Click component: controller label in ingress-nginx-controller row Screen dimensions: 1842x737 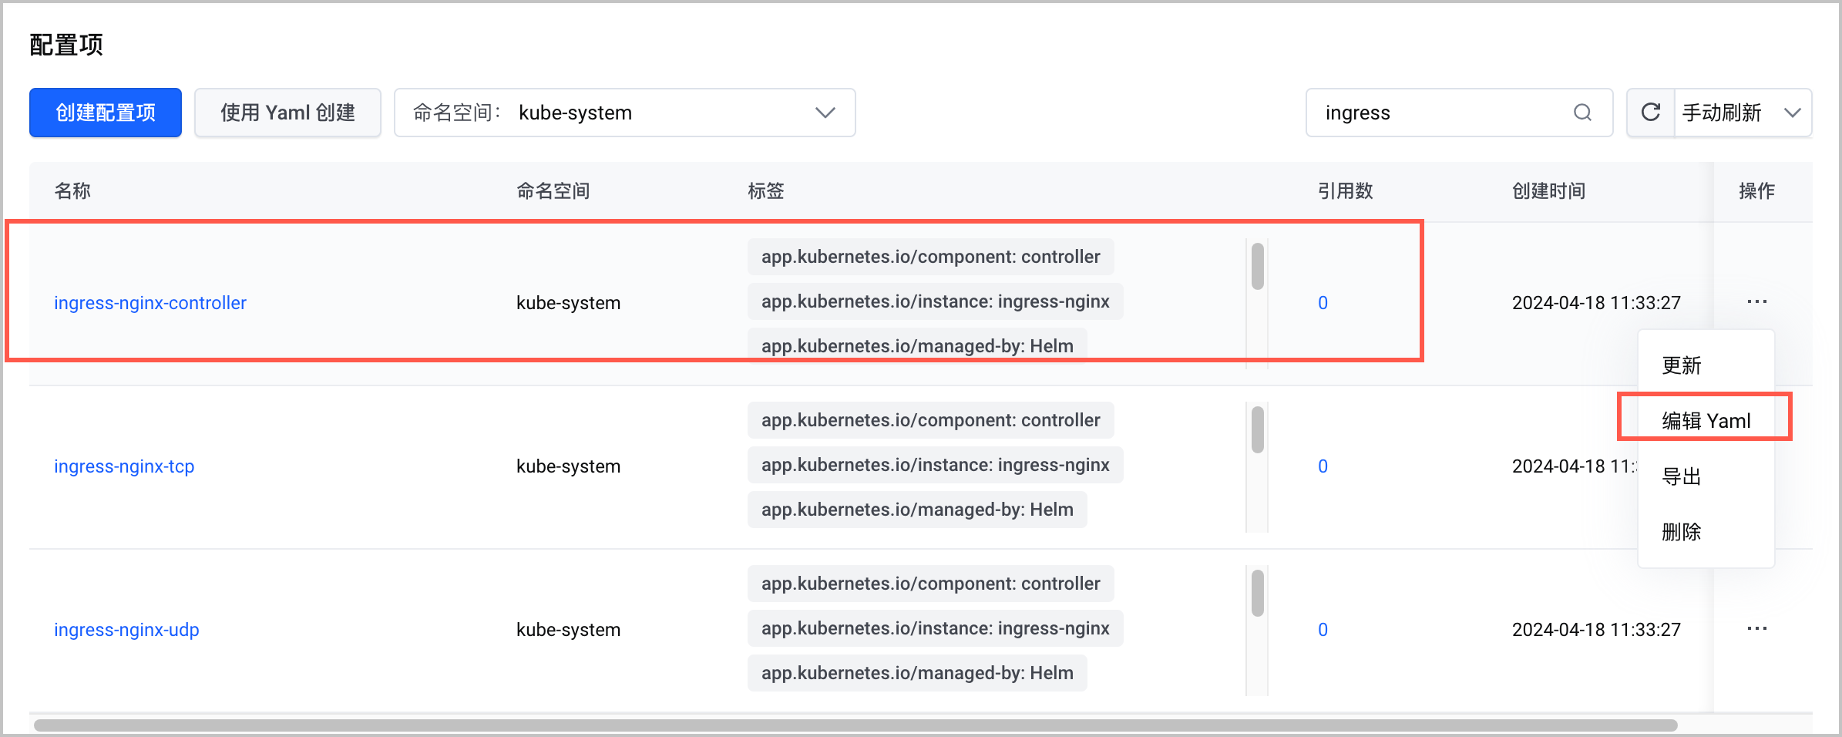point(931,257)
